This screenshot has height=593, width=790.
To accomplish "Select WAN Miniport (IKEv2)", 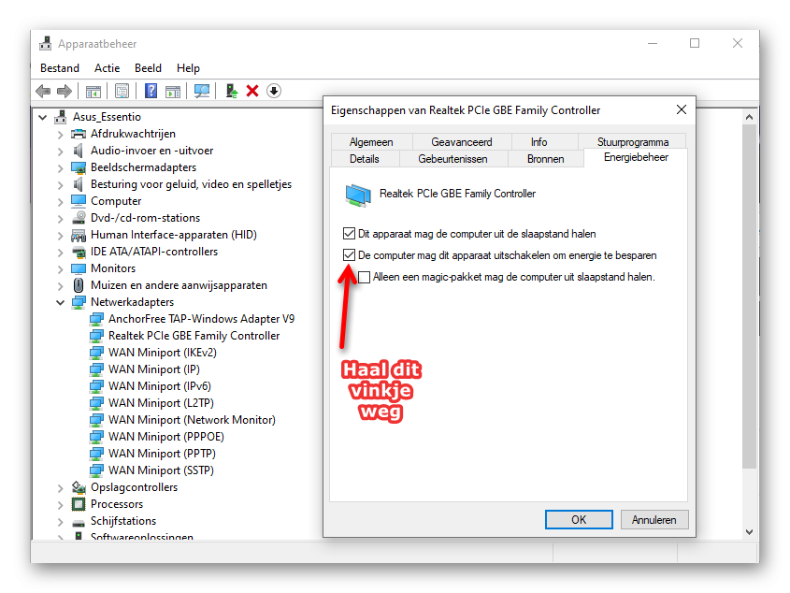I will tap(163, 353).
